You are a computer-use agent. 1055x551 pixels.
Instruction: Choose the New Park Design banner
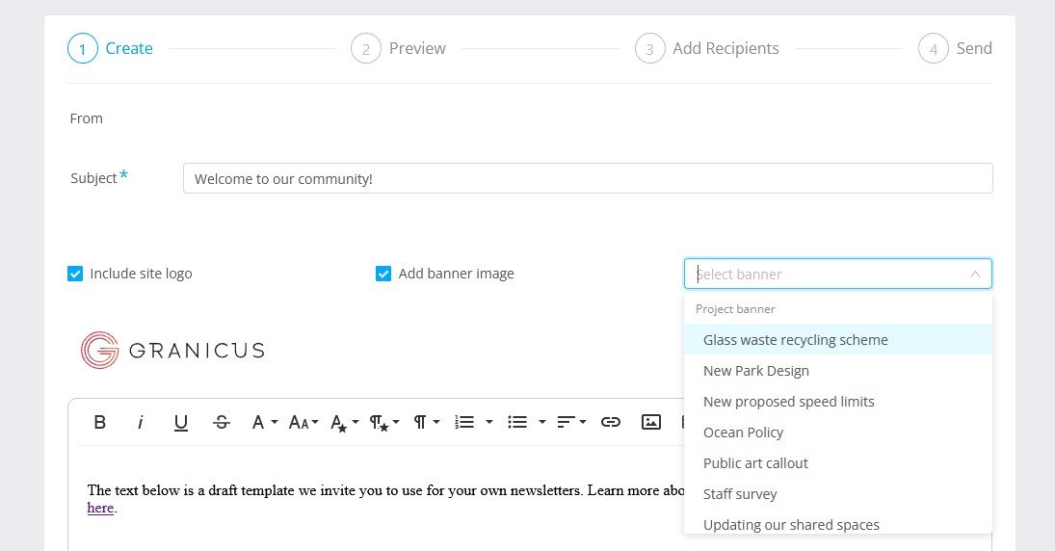point(837,371)
